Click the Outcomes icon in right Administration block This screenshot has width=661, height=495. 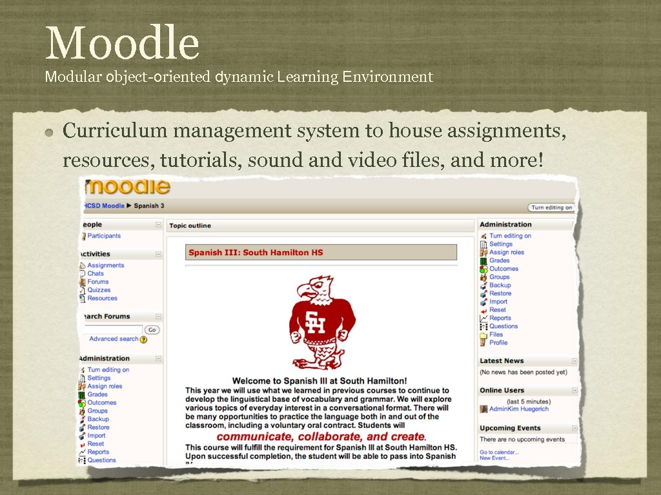pos(483,269)
